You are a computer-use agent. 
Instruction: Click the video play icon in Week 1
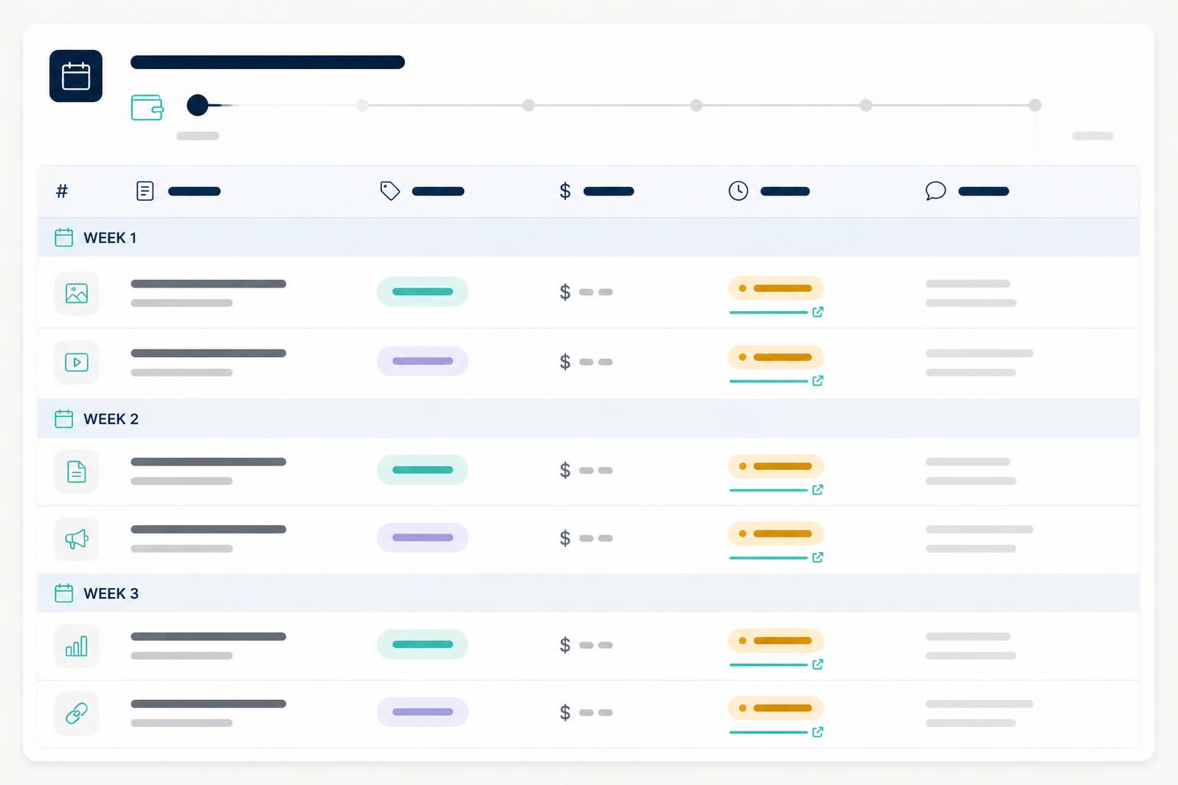click(x=77, y=362)
